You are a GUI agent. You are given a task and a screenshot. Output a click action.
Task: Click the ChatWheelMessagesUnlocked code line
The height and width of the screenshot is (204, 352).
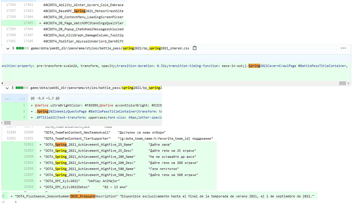[x=83, y=29]
